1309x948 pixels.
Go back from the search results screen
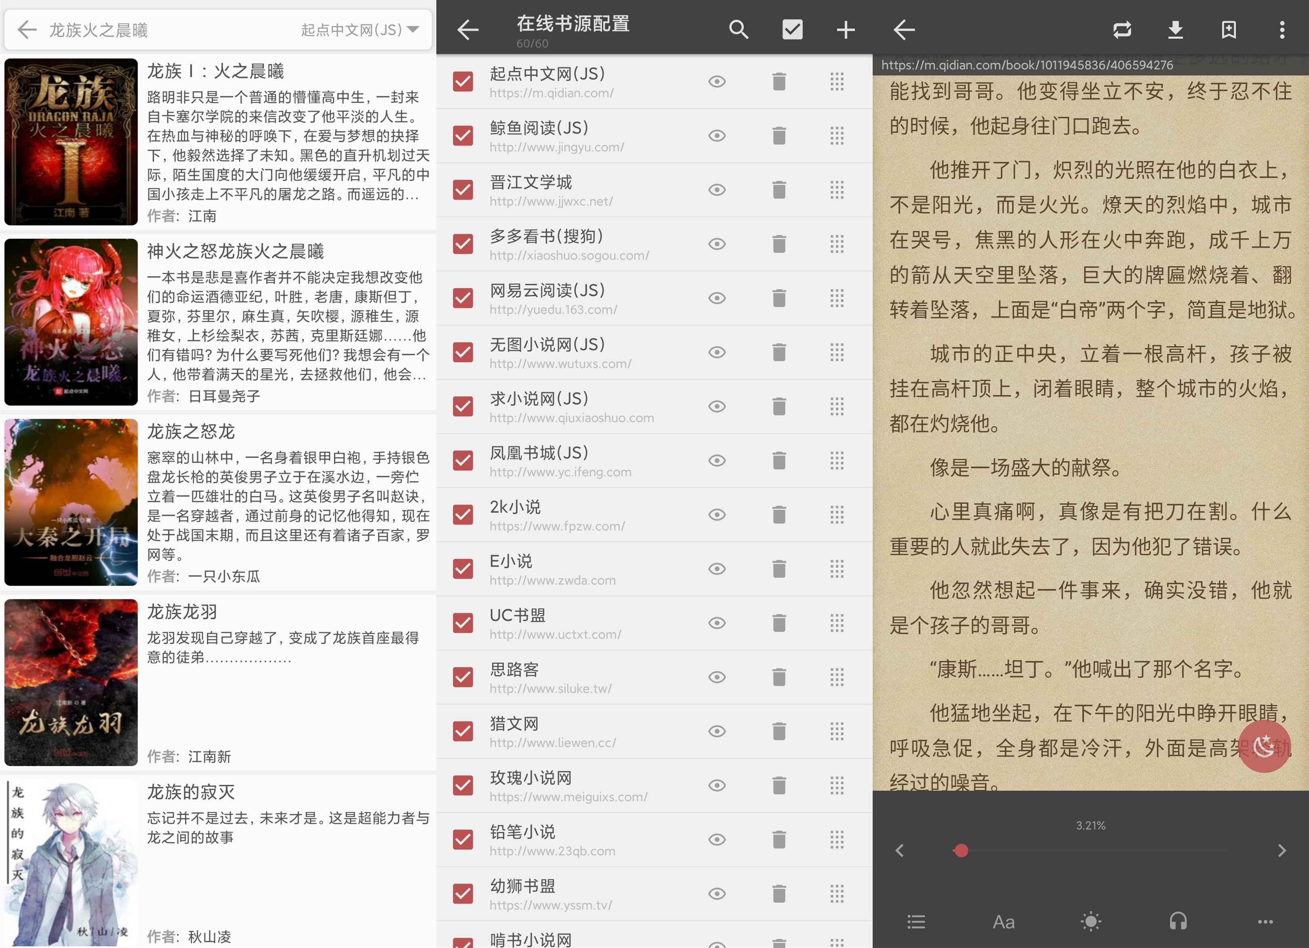[27, 29]
